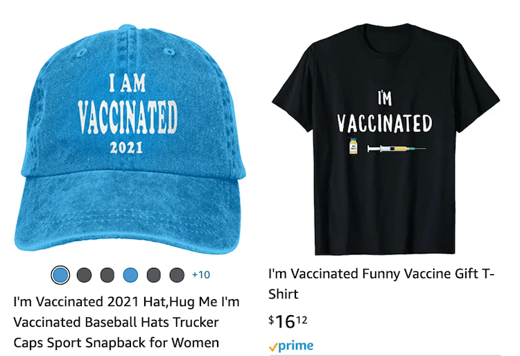Select the unselected blue hat color swatch

point(130,275)
